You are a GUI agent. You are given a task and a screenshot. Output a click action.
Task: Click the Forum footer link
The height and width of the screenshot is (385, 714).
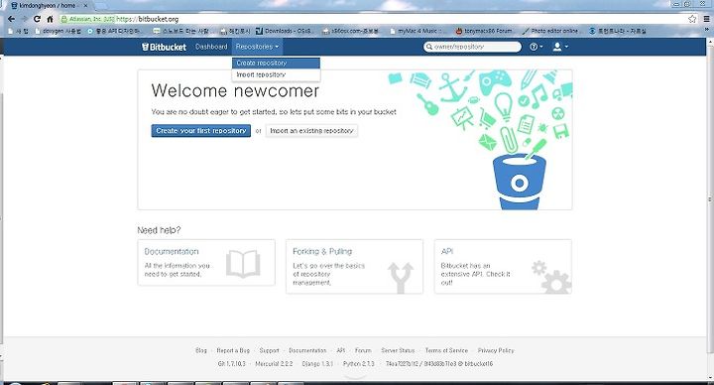(363, 350)
